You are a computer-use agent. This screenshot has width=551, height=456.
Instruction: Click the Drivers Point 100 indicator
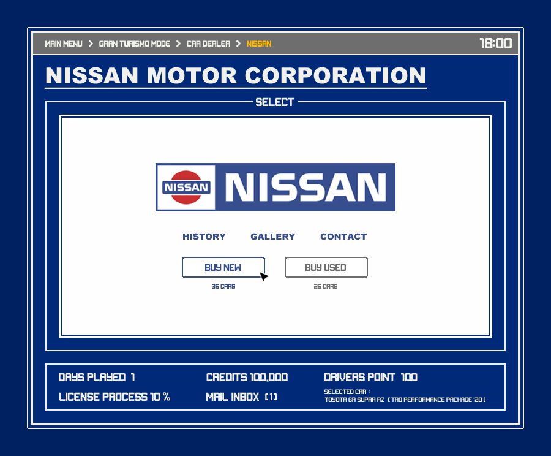click(370, 378)
